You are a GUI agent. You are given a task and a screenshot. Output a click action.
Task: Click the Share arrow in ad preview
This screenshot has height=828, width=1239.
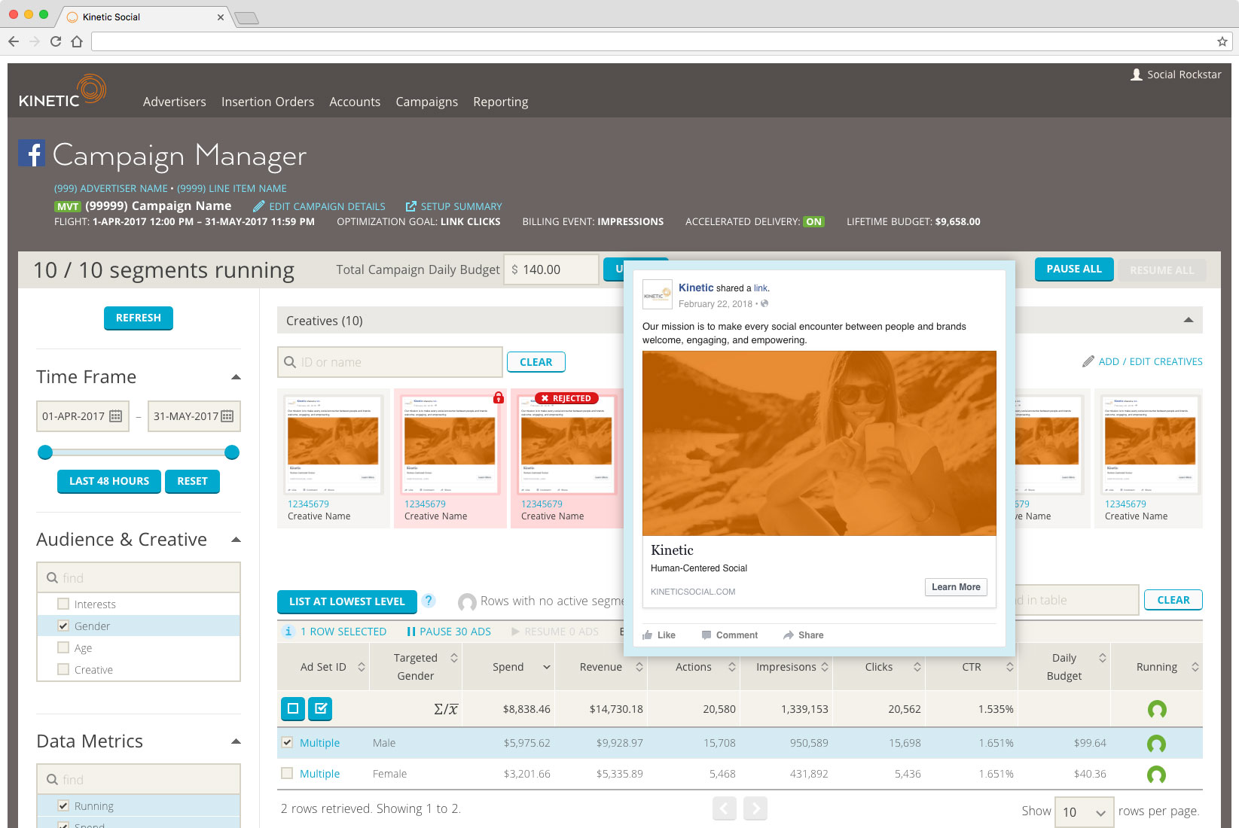coord(789,635)
